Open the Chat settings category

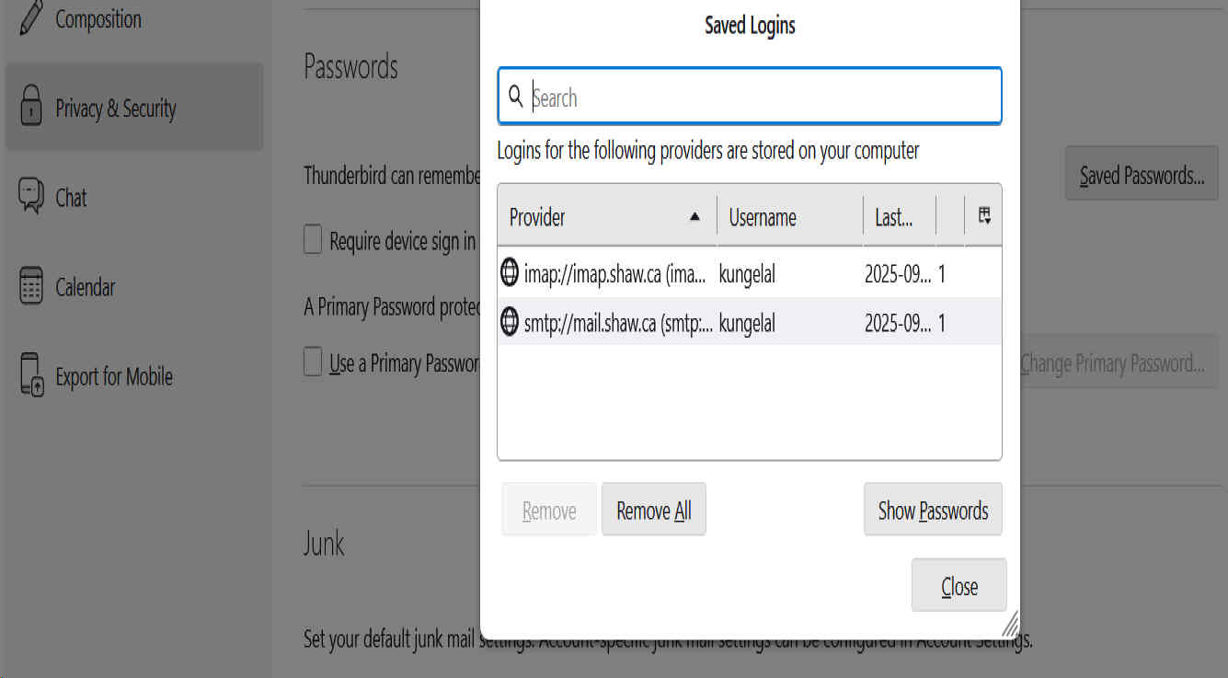[71, 198]
